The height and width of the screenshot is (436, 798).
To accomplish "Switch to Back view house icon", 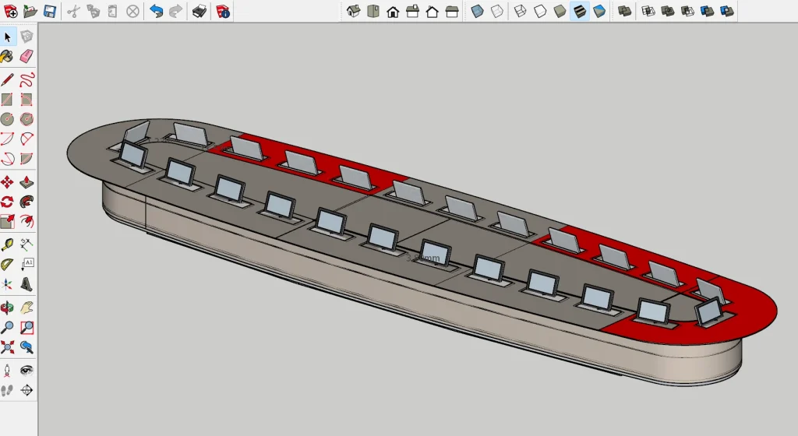I will (x=432, y=11).
